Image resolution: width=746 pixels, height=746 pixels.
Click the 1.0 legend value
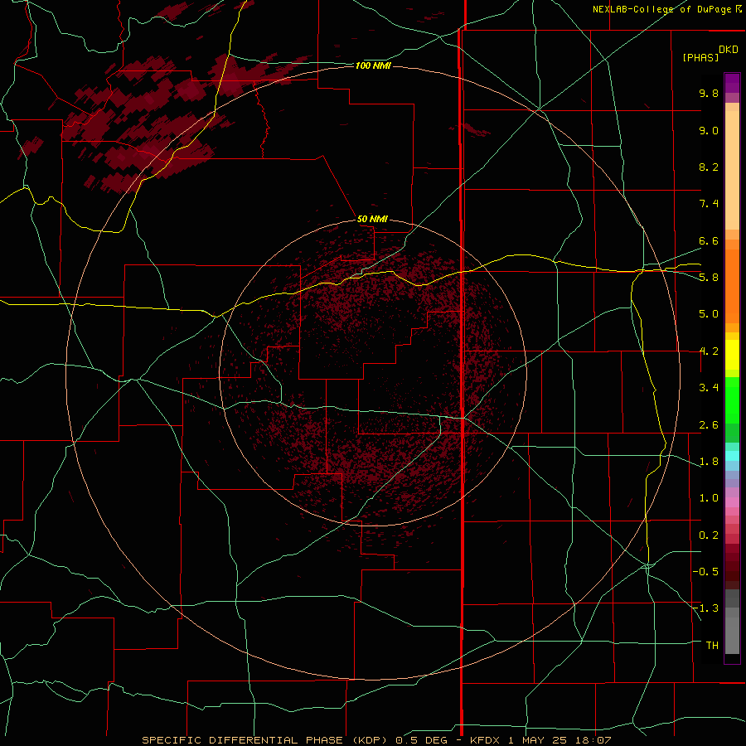[x=709, y=498]
